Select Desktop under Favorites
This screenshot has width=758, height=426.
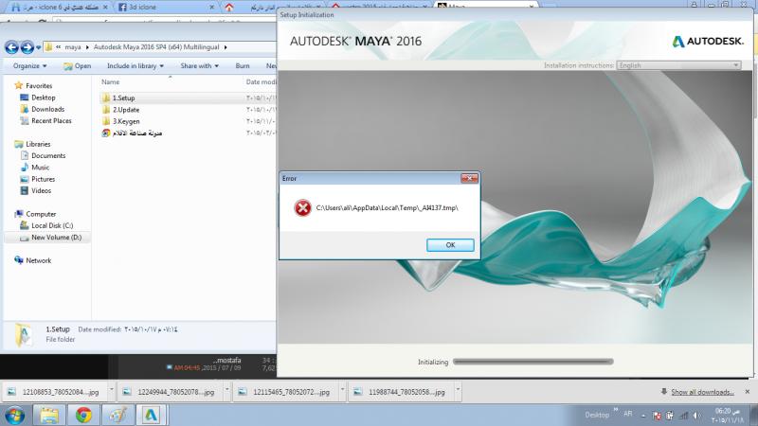coord(43,98)
